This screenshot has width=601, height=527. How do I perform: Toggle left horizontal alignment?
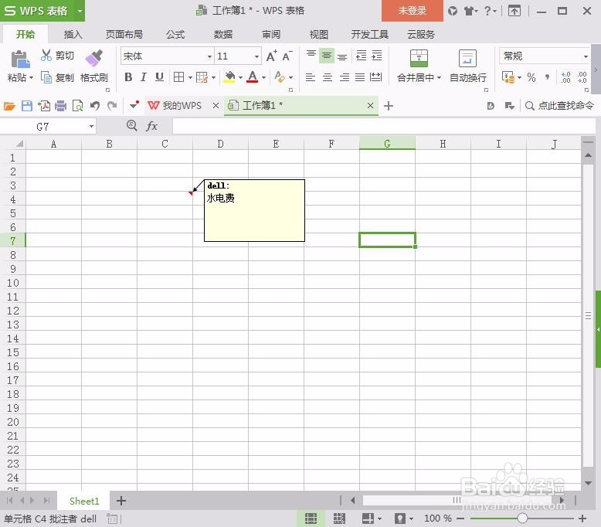[x=311, y=77]
